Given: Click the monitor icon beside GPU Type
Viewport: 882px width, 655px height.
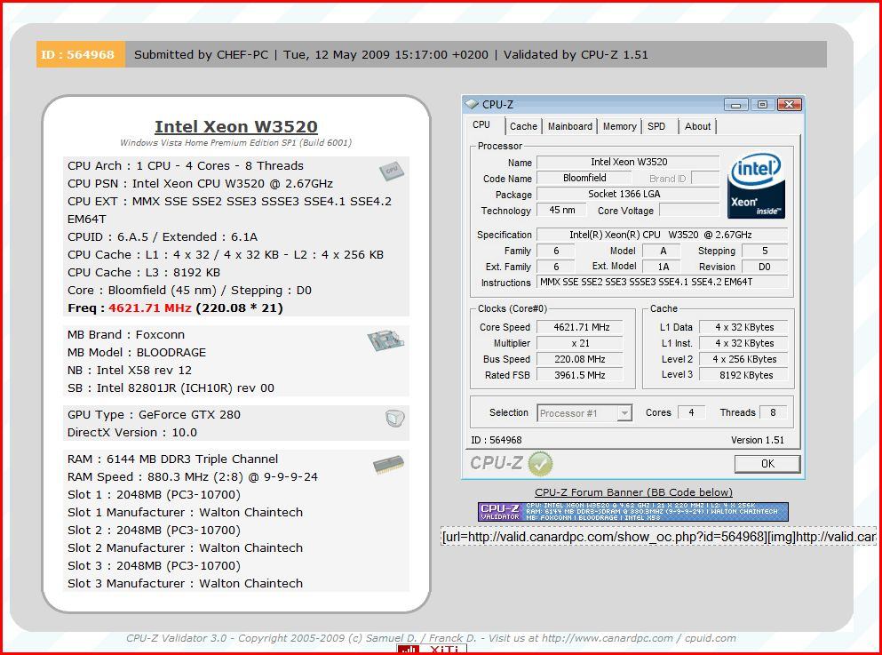Looking at the screenshot, I should coord(395,418).
